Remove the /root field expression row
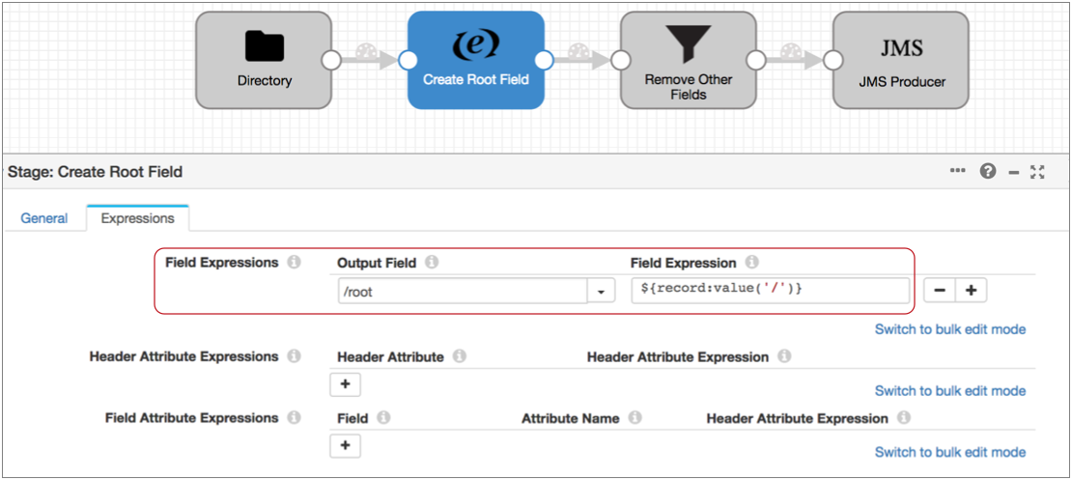The width and height of the screenshot is (1072, 480). pyautogui.click(x=940, y=291)
